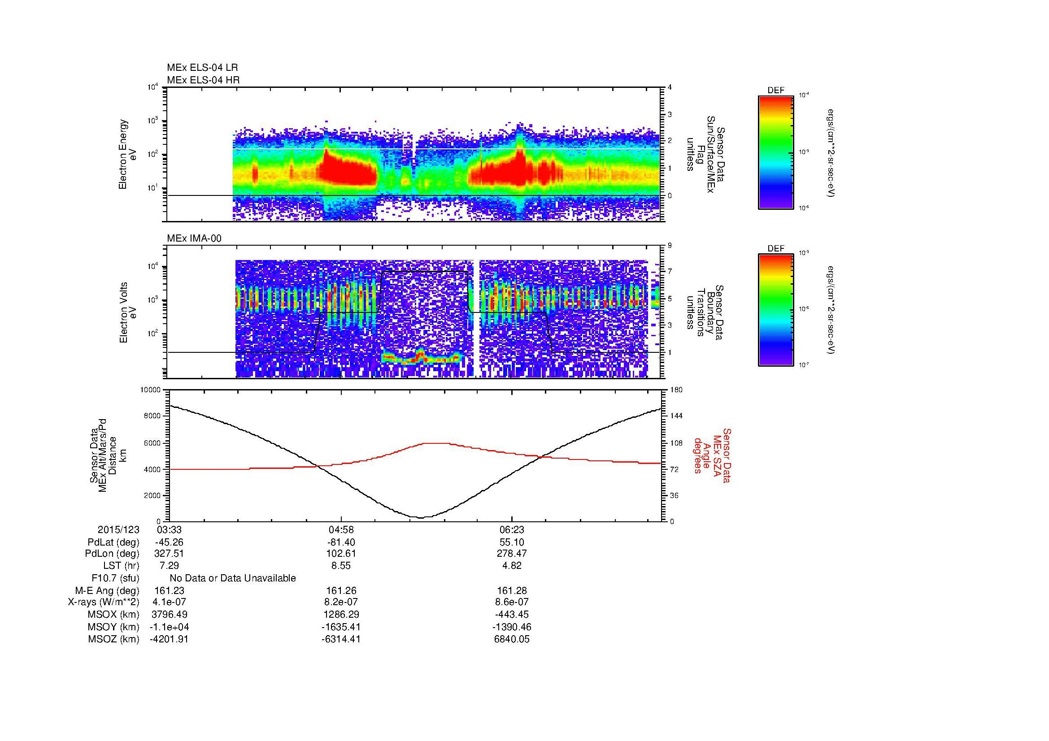
Task: Click the '2015/123' date label
Action: [118, 529]
